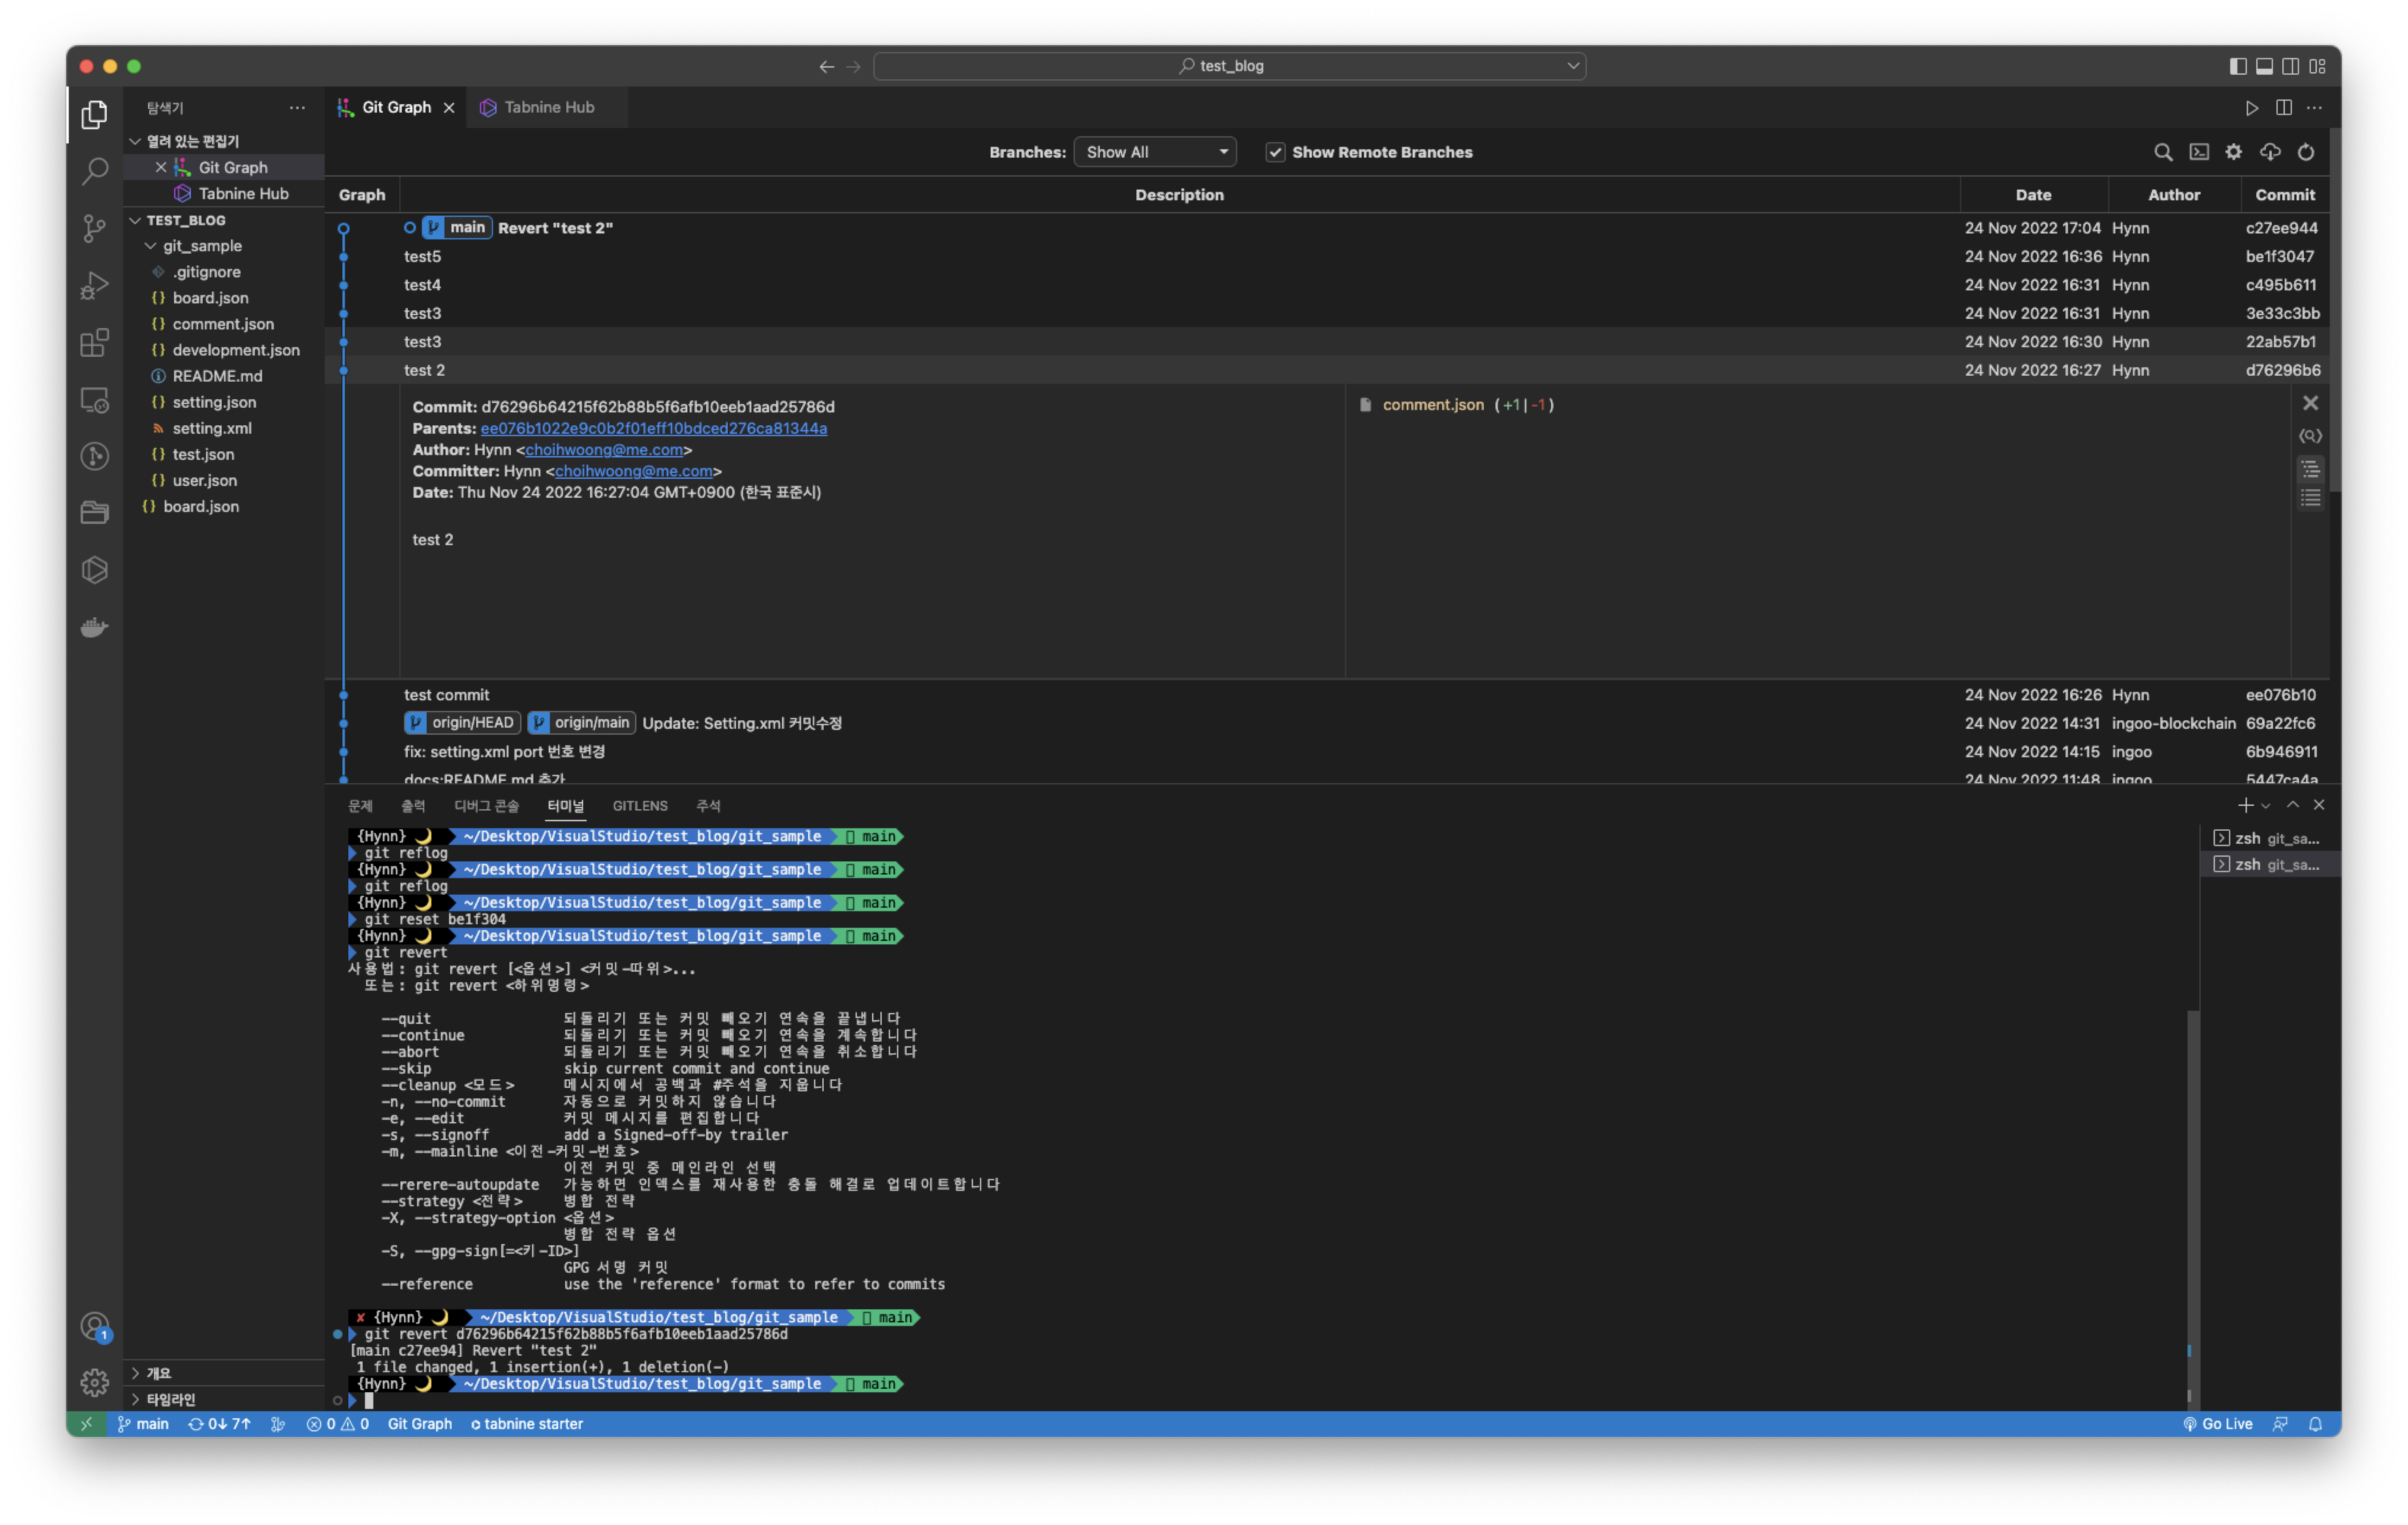This screenshot has height=1525, width=2408.
Task: Click main branch in status bar
Action: pos(143,1424)
